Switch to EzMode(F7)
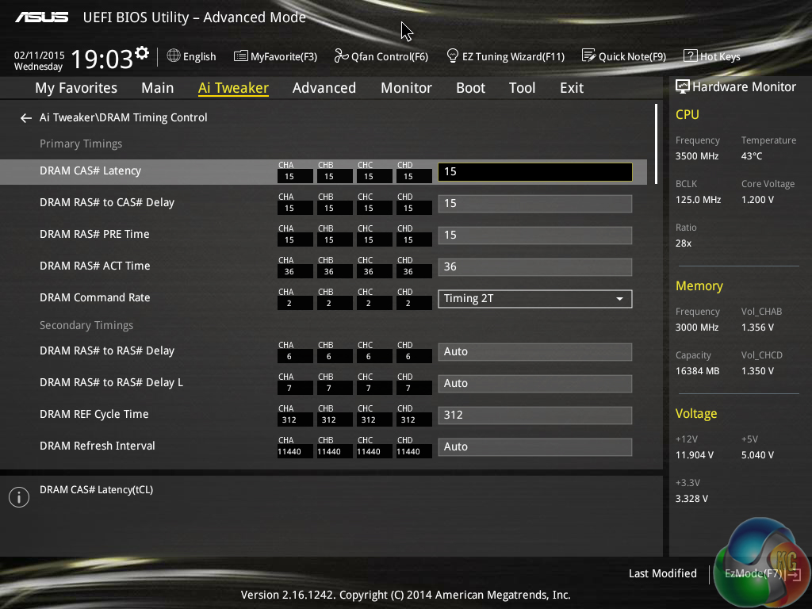812x609 pixels. [752, 573]
